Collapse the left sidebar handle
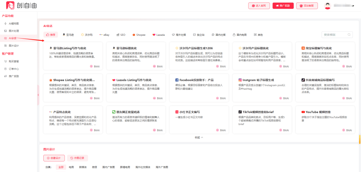Image resolution: width=361 pixels, height=172 pixels. click(38, 95)
